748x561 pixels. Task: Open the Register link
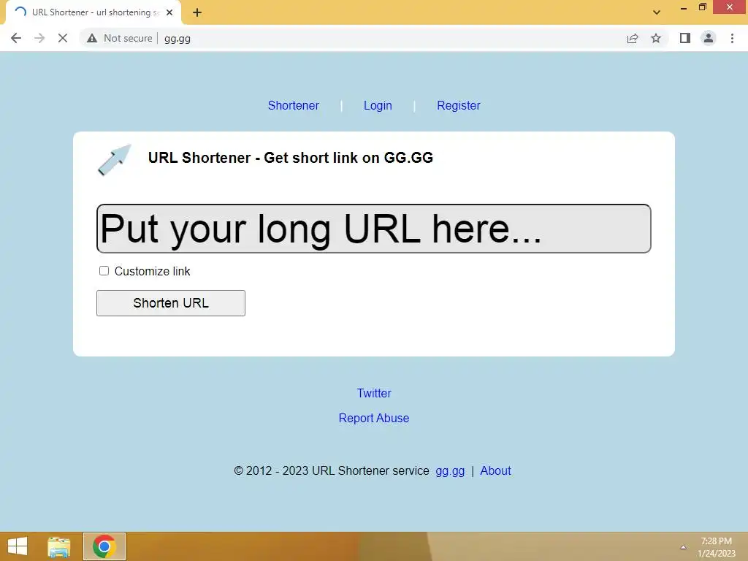point(459,105)
